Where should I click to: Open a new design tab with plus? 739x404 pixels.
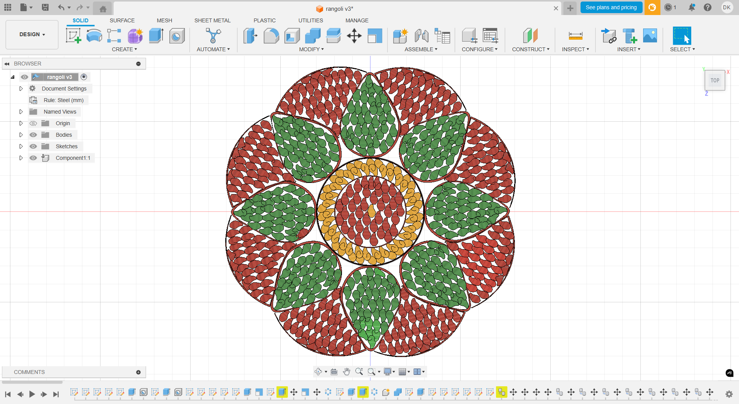tap(570, 8)
